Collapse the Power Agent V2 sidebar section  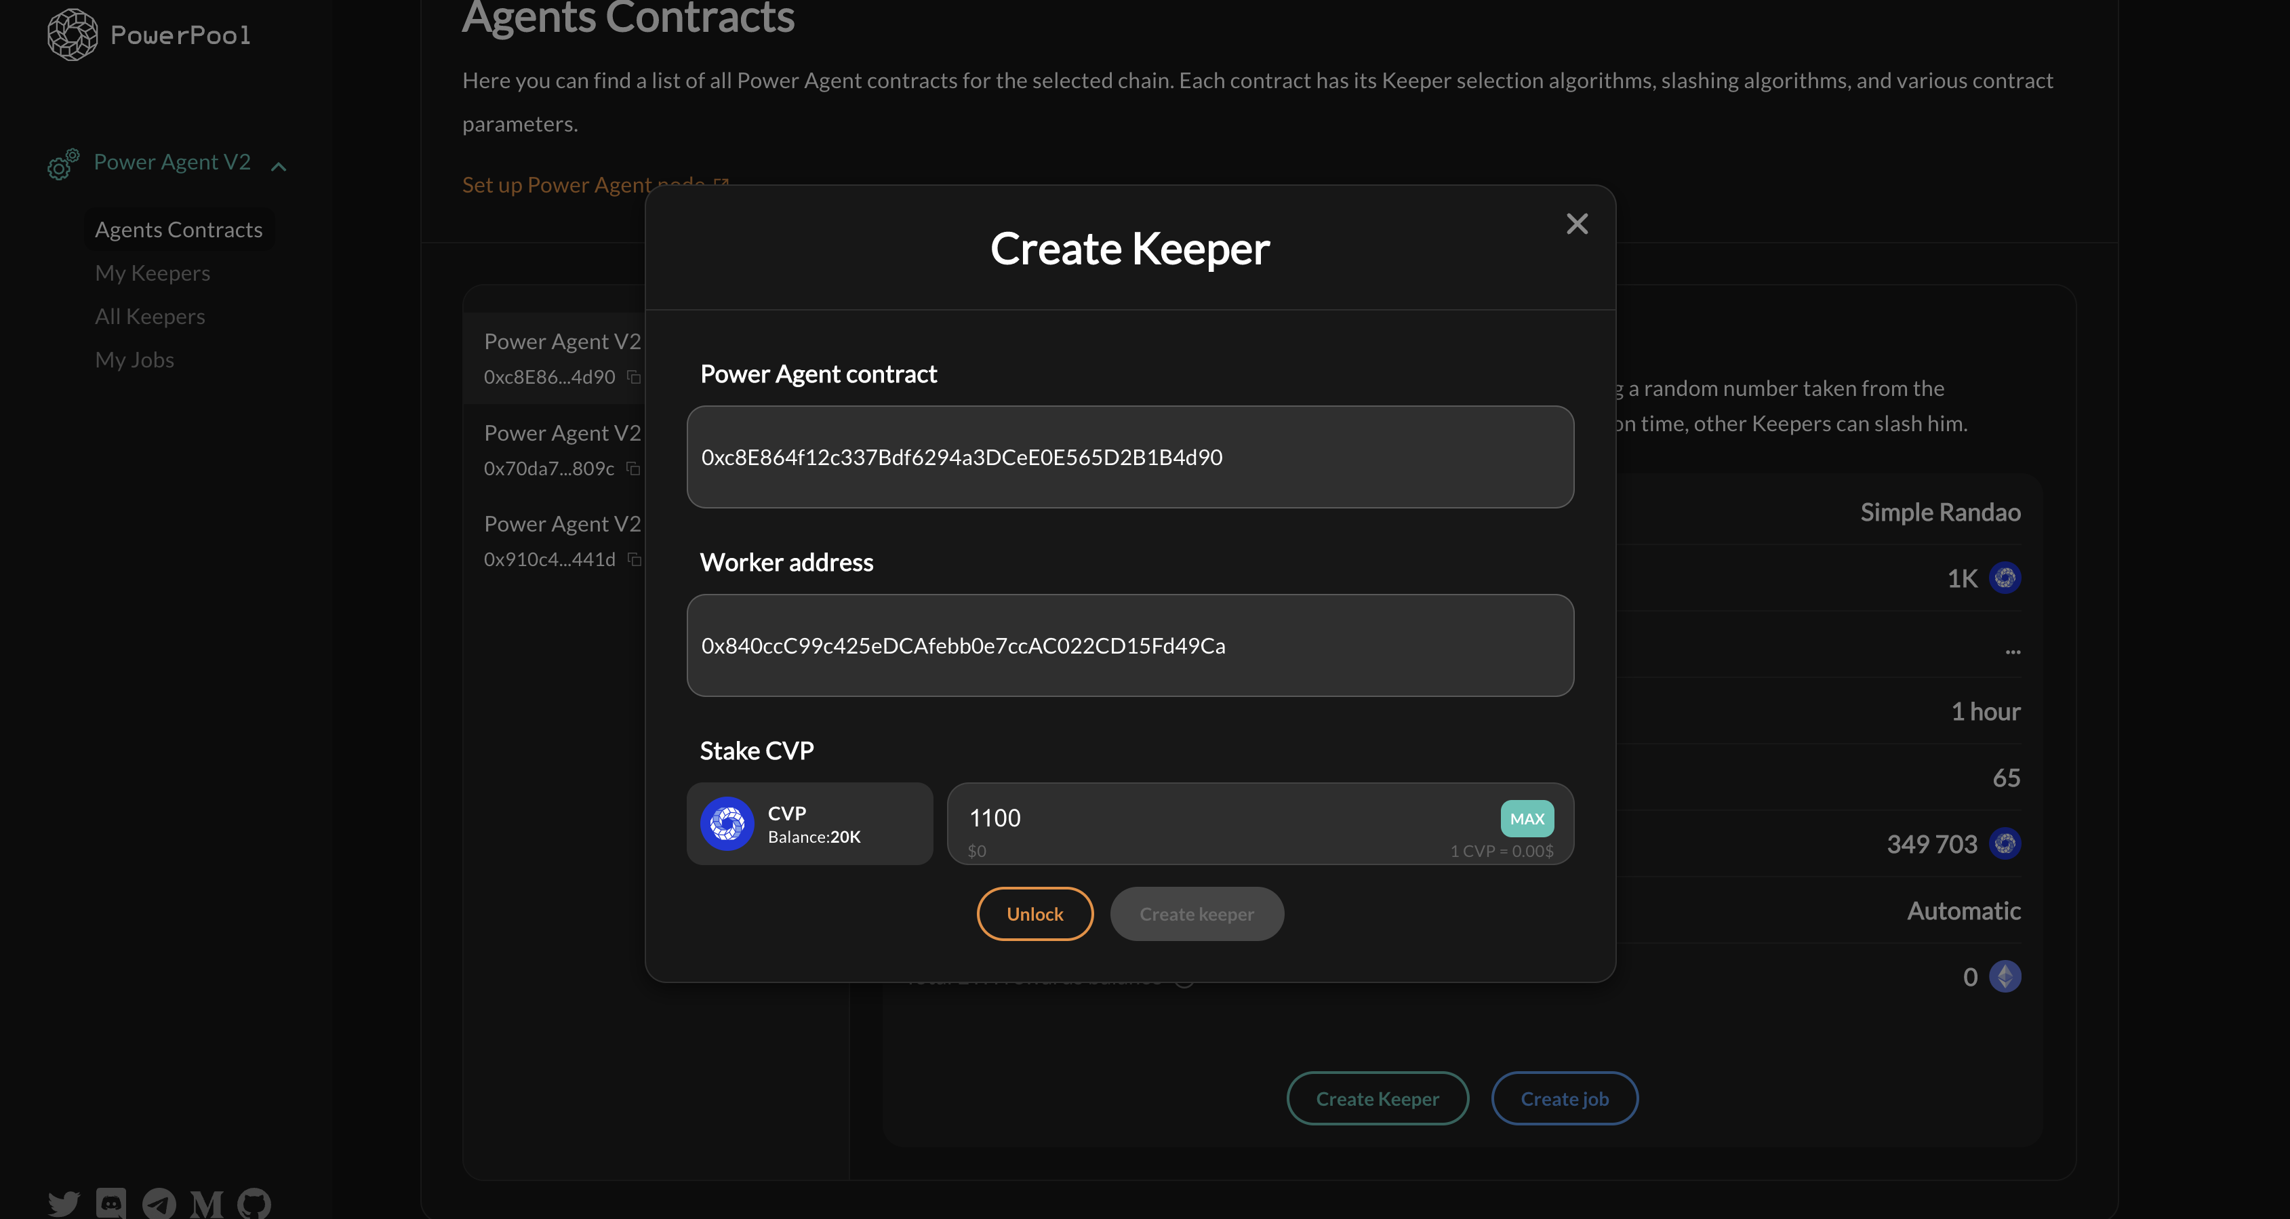[278, 165]
